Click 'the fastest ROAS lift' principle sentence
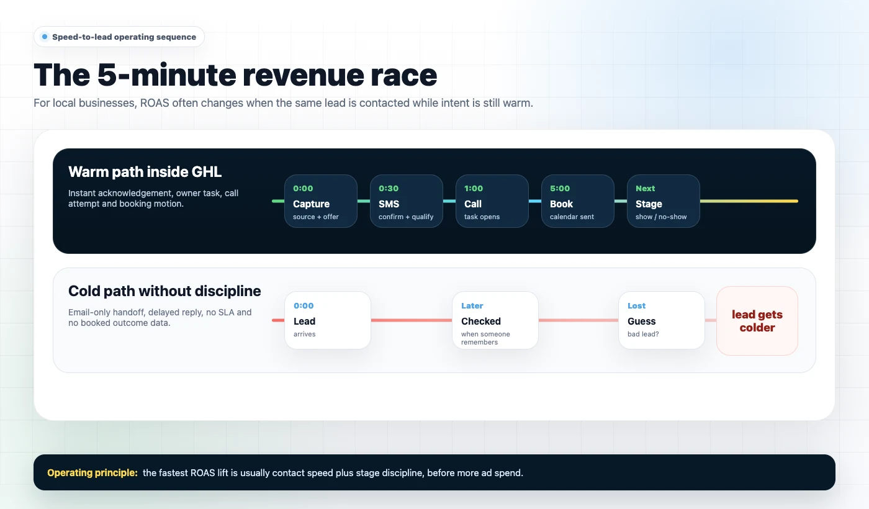 [x=333, y=473]
